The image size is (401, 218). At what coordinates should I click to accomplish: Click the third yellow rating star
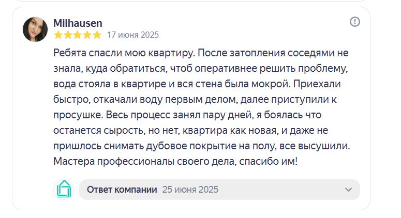tap(78, 35)
